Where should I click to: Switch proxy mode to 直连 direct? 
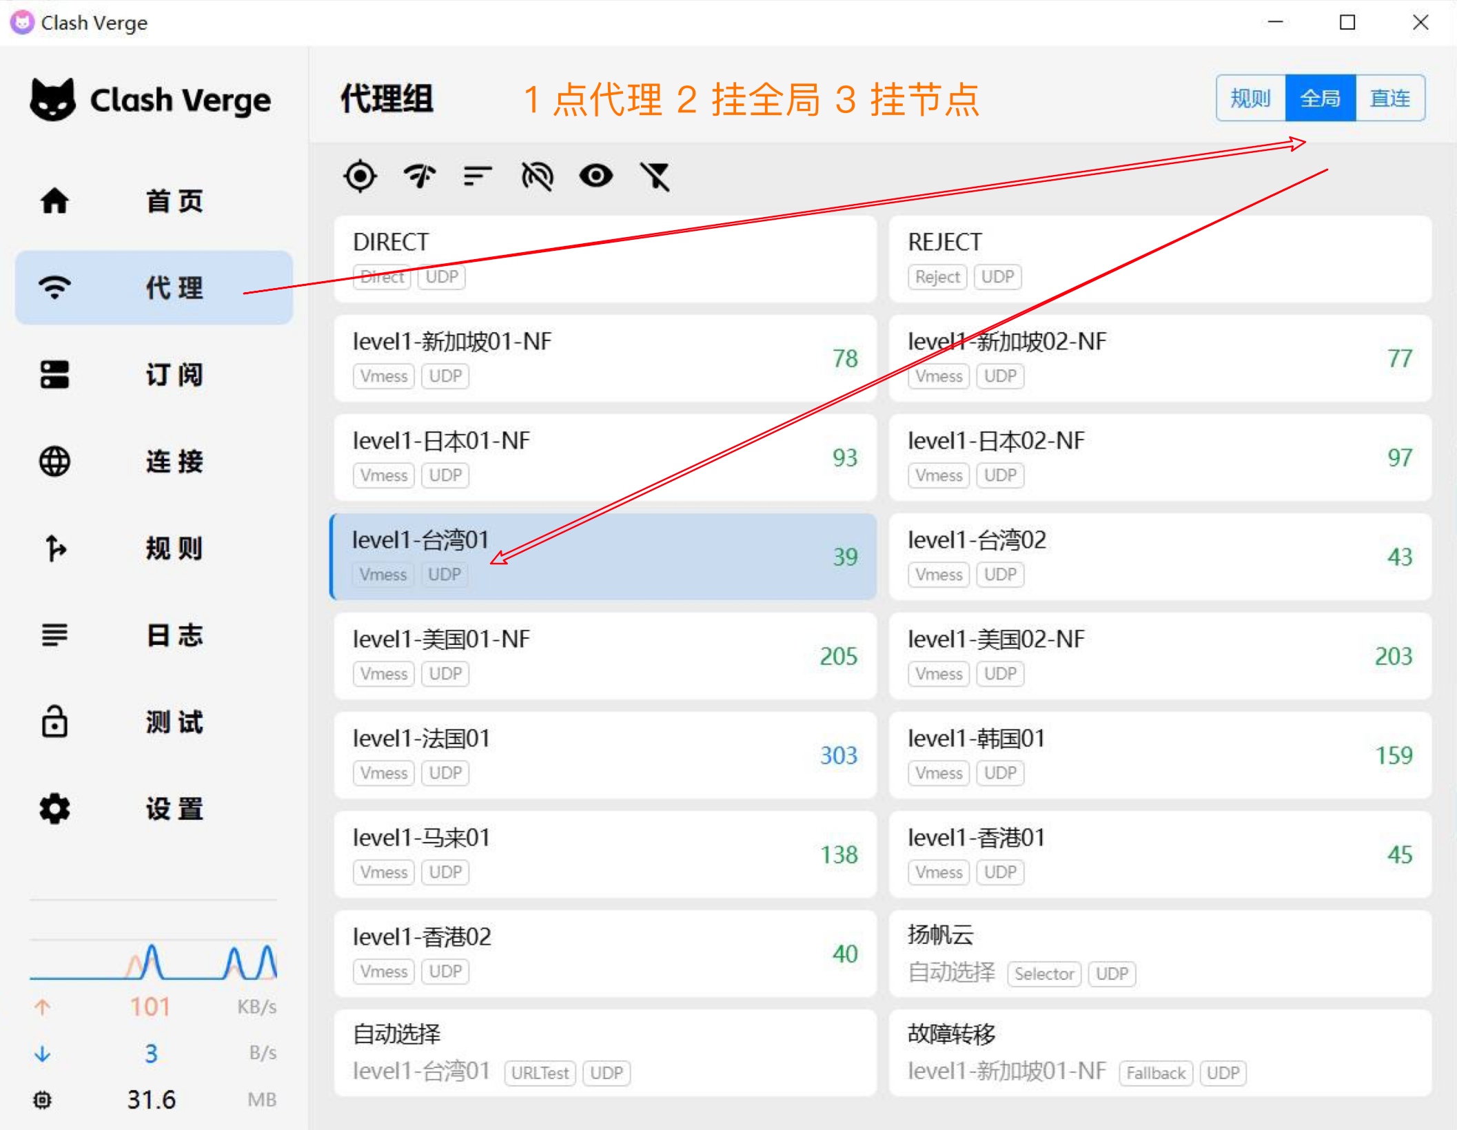point(1390,99)
